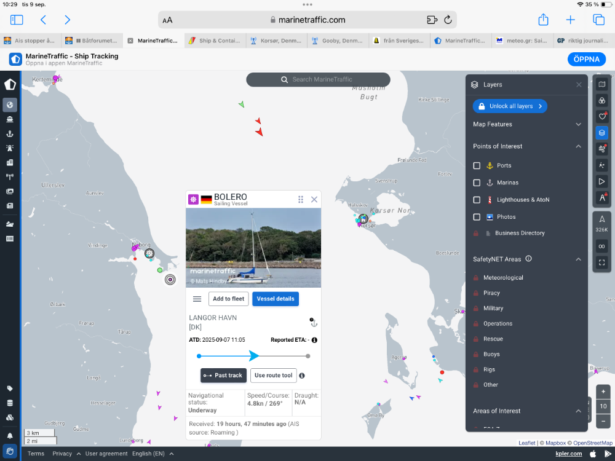Expand the Map Features section
This screenshot has height=461, width=615.
pyautogui.click(x=527, y=124)
